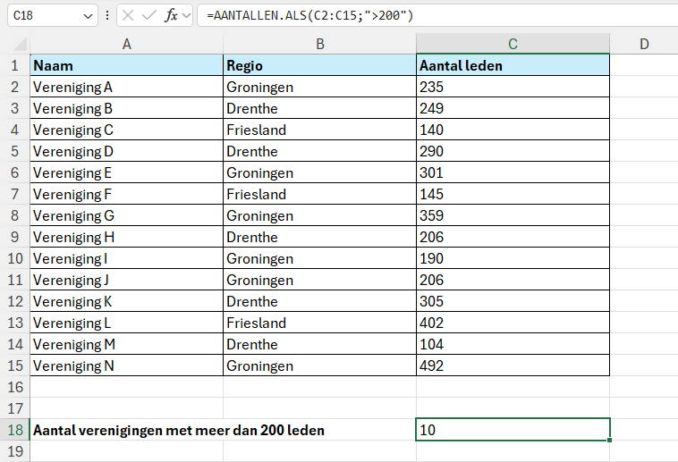
Task: Click the Enter checkmark icon in formula bar
Action: click(x=149, y=16)
